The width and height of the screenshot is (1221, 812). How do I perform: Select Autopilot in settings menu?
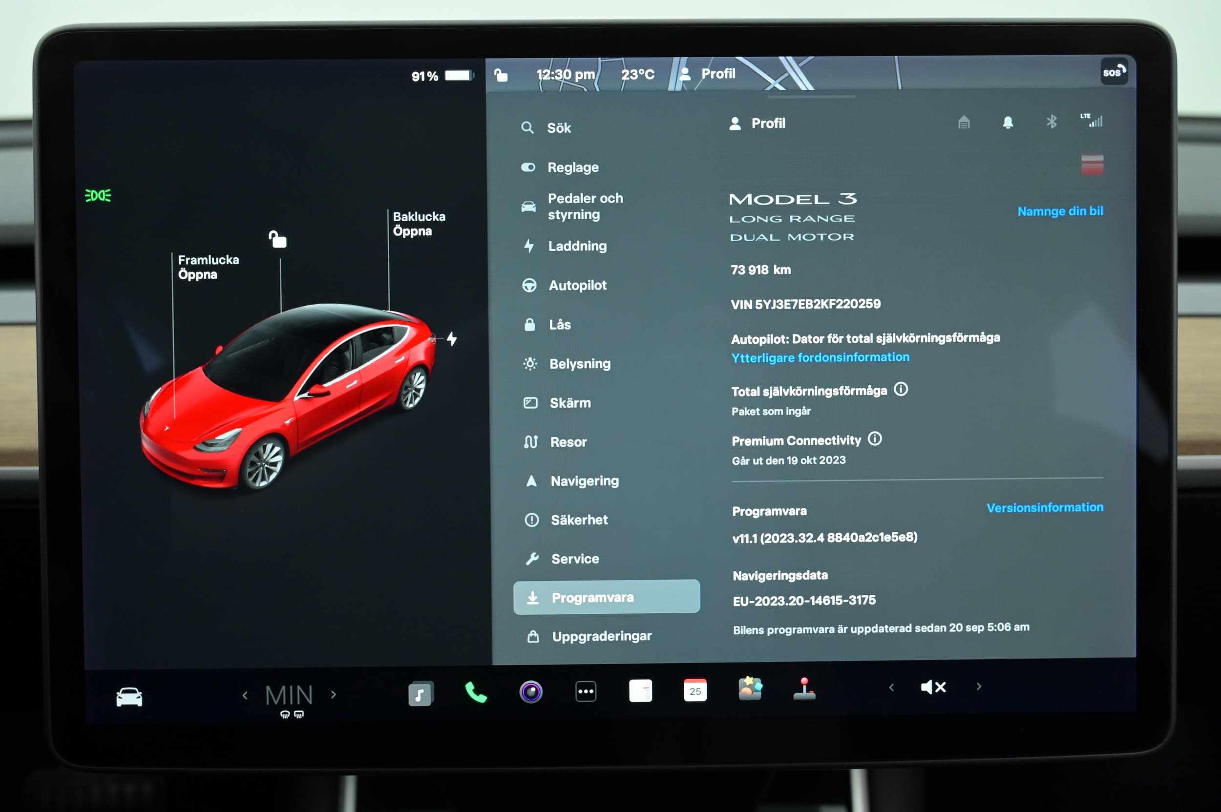pyautogui.click(x=577, y=285)
